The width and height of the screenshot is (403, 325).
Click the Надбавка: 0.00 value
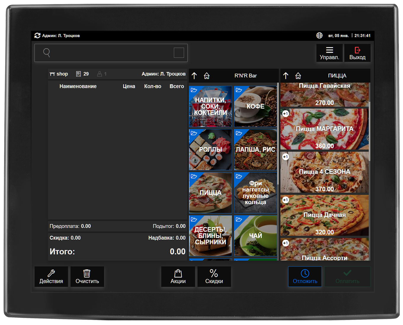167,238
